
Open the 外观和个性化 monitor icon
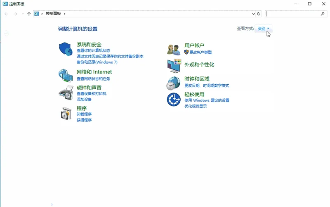pyautogui.click(x=174, y=66)
